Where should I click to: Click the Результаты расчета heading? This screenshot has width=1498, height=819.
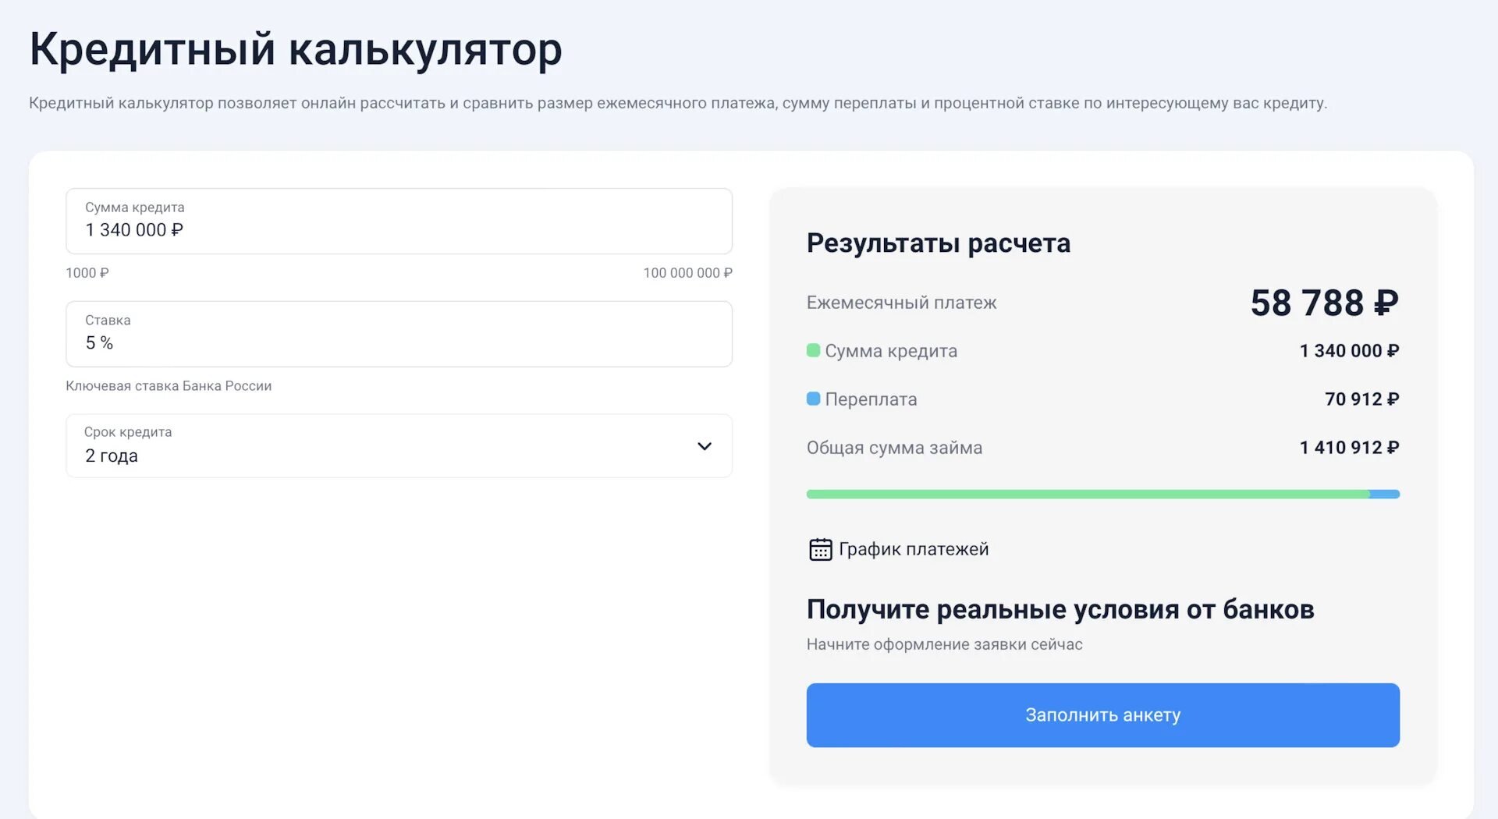tap(938, 243)
